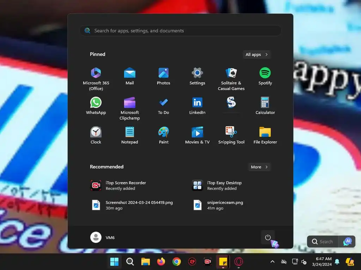Viewport: 361px width, 270px height.
Task: Click the unlabeled S cards app icon
Action: click(x=231, y=103)
